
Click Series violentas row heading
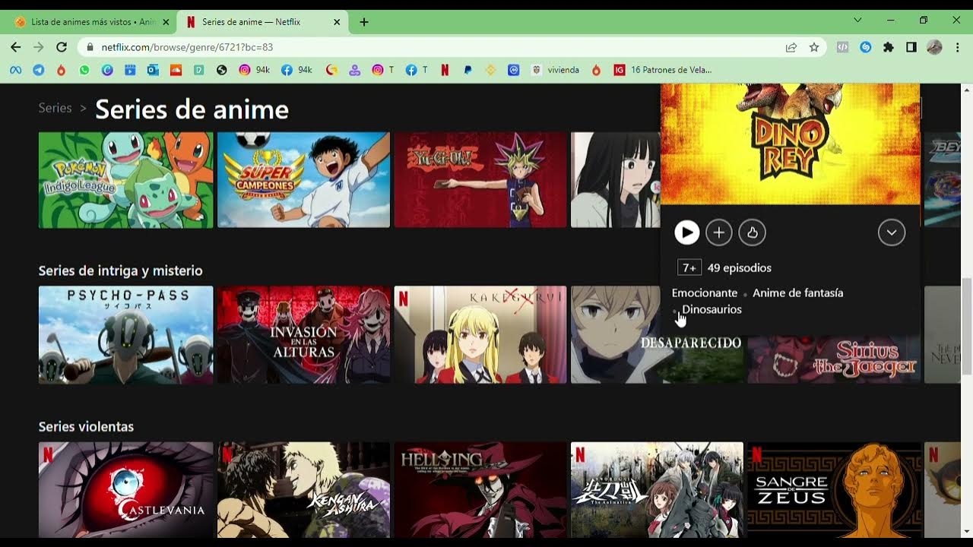pyautogui.click(x=86, y=426)
